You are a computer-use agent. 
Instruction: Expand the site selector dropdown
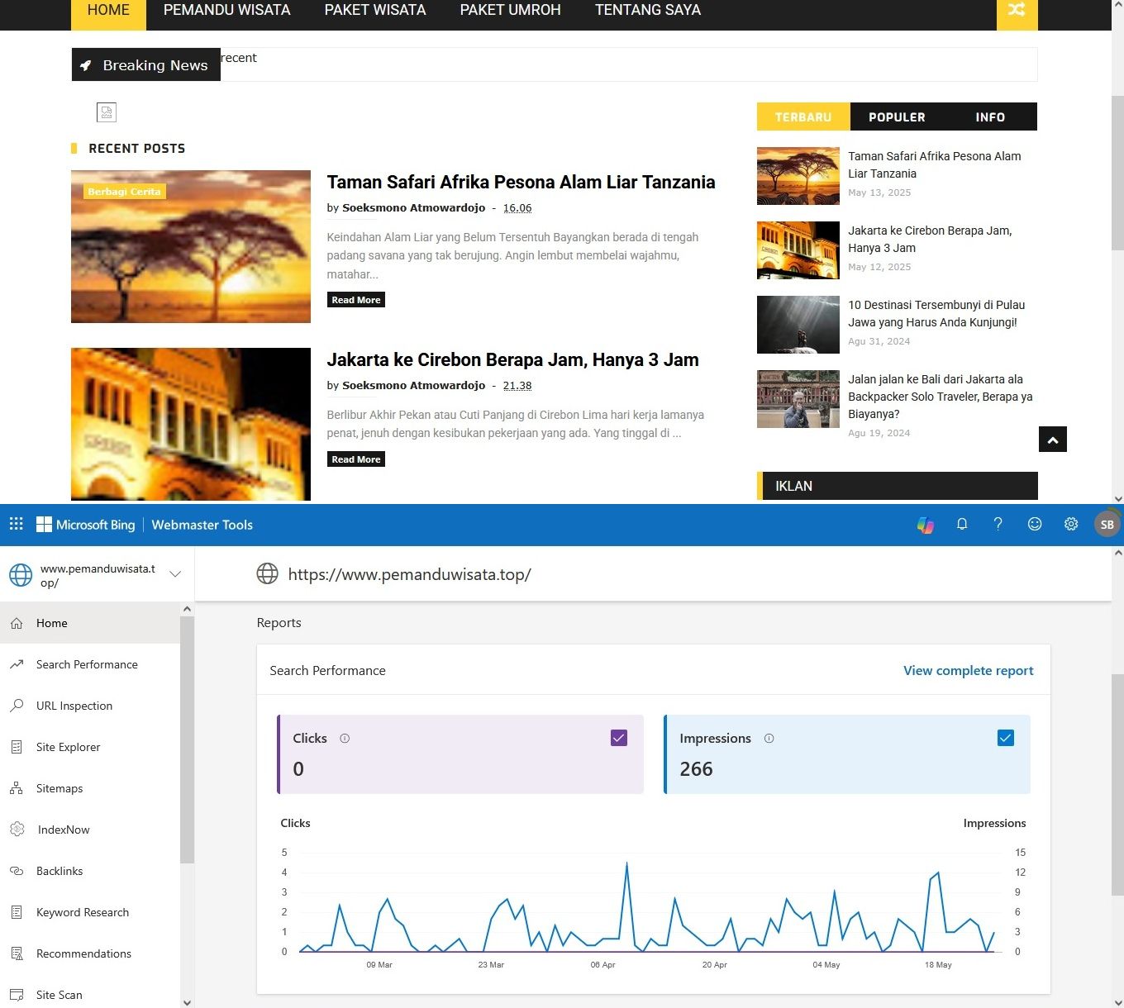(x=175, y=574)
